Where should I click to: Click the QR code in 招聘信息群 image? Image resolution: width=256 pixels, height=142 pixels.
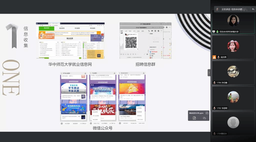pyautogui.click(x=131, y=43)
